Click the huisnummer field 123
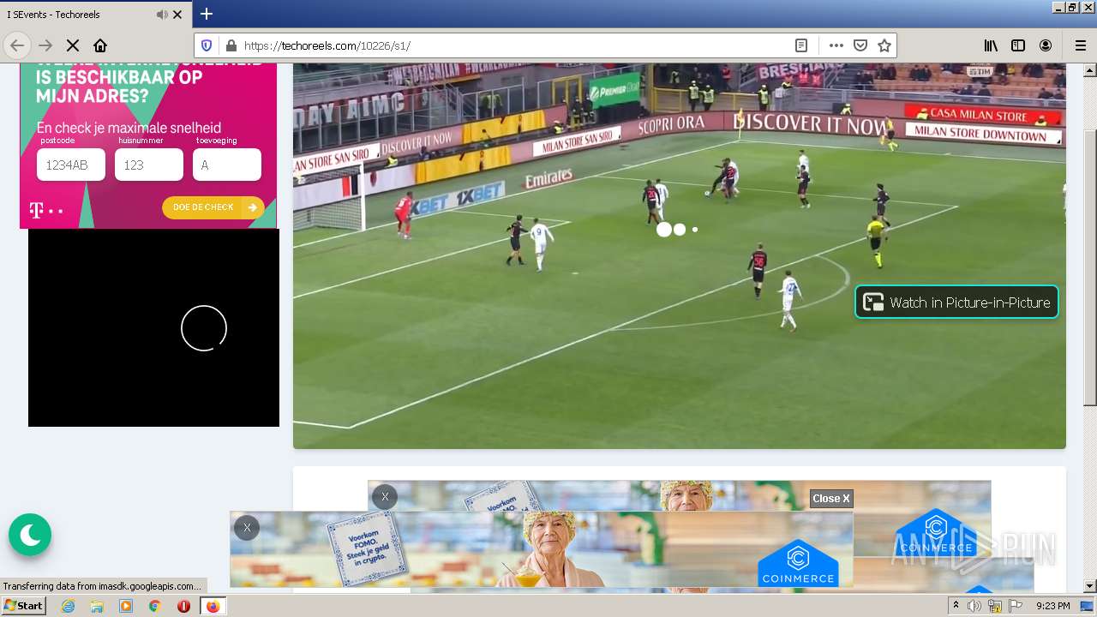 (x=149, y=165)
